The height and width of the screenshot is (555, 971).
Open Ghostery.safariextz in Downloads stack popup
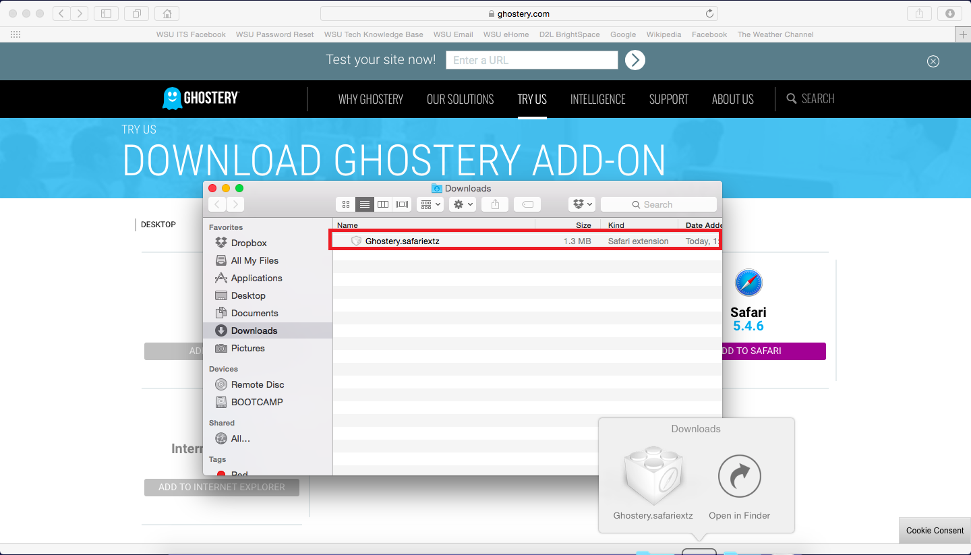click(653, 477)
